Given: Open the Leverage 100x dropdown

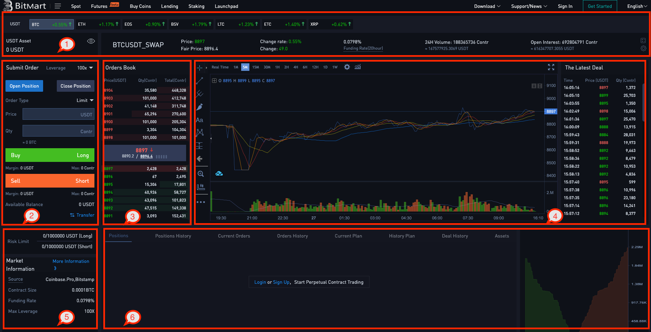Looking at the screenshot, I should click(x=85, y=68).
